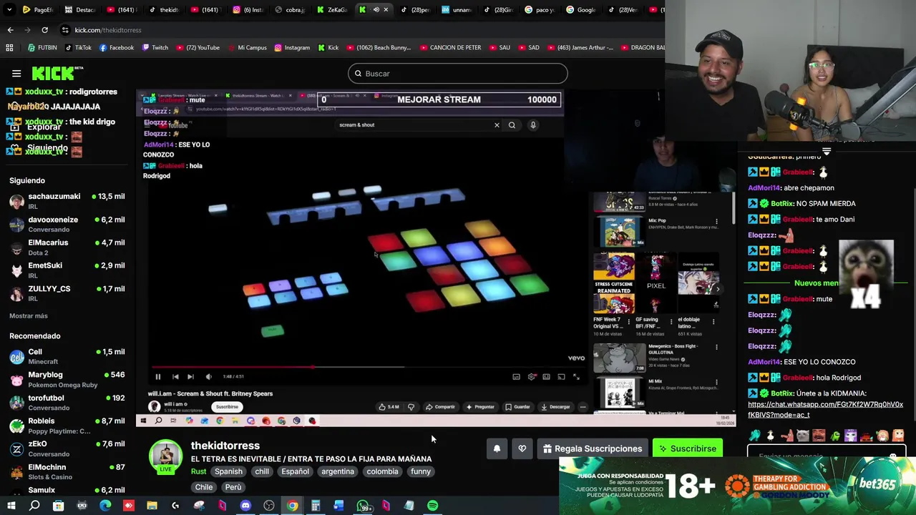Click the Chile tag
This screenshot has height=515, width=916.
click(204, 487)
